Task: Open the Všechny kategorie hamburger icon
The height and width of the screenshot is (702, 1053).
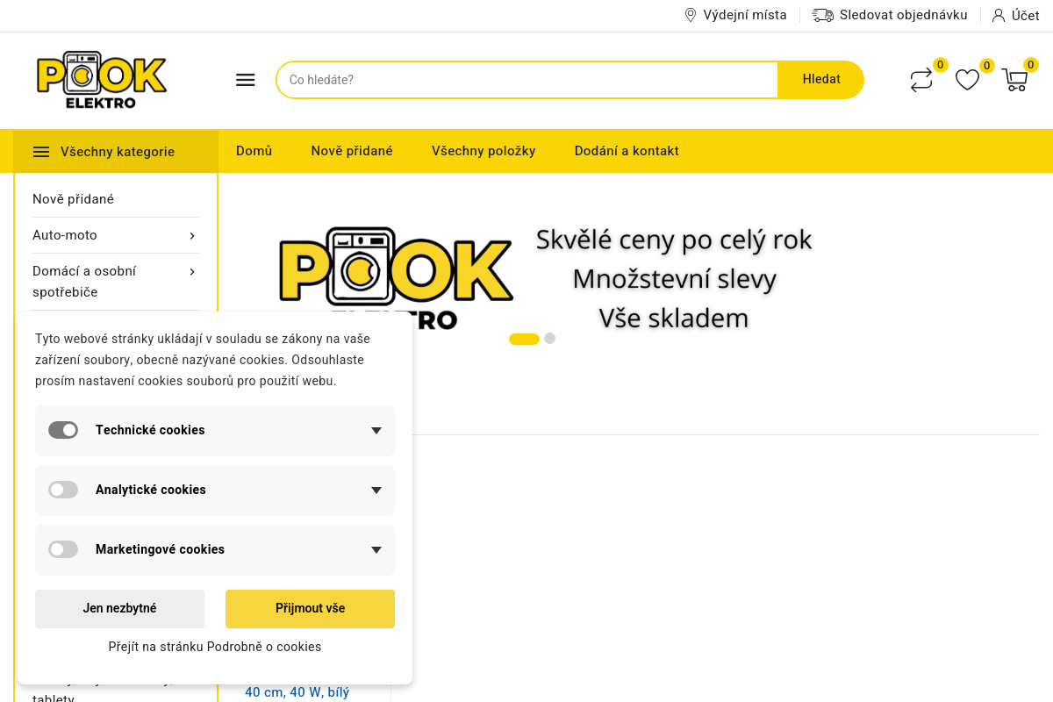Action: [41, 151]
